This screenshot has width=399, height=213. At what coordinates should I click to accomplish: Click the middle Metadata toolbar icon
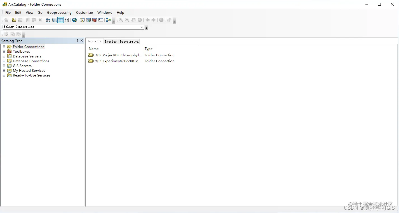click(x=12, y=34)
